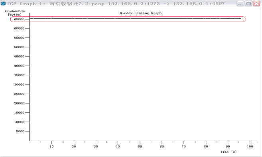The height and width of the screenshot is (157, 262).
Task: Click the 20000 y-axis tick label
Action: 19,103
